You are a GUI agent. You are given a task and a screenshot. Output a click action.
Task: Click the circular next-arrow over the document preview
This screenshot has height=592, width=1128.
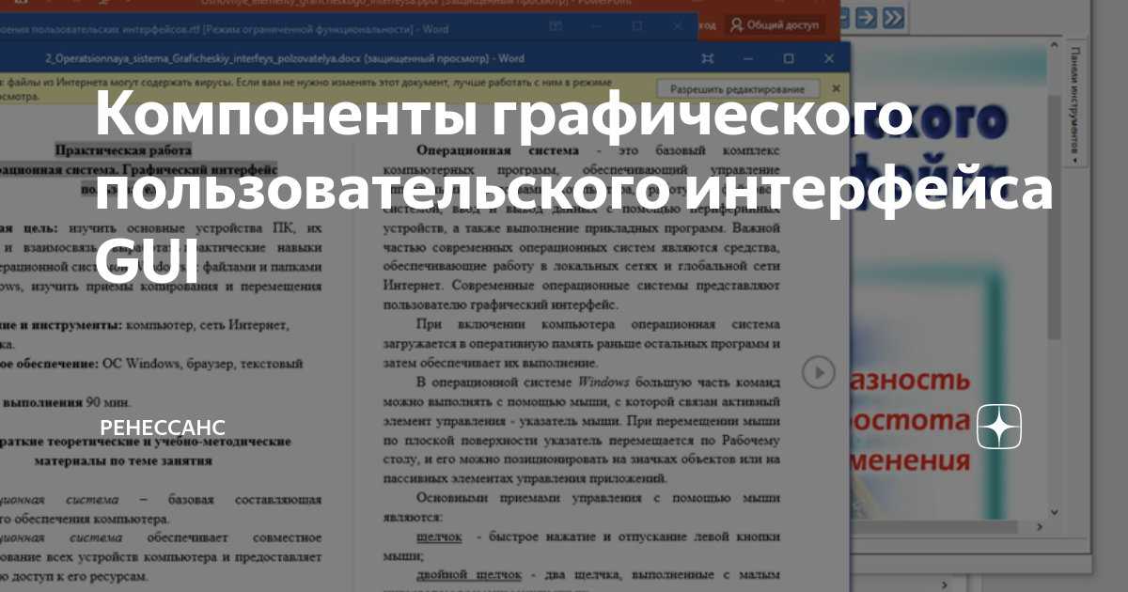pyautogui.click(x=819, y=372)
